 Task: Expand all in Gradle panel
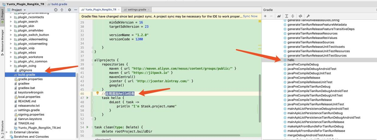point(286,16)
